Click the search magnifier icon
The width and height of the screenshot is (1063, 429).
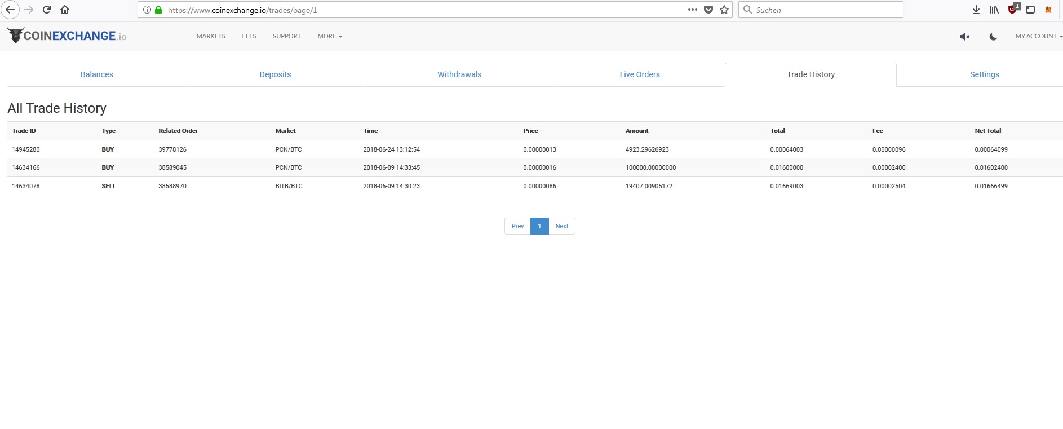tap(748, 10)
